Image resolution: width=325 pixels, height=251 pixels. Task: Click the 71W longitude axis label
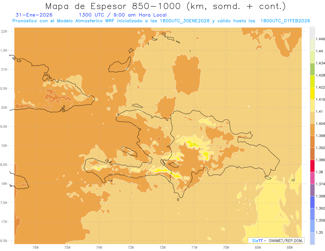tap(194, 247)
